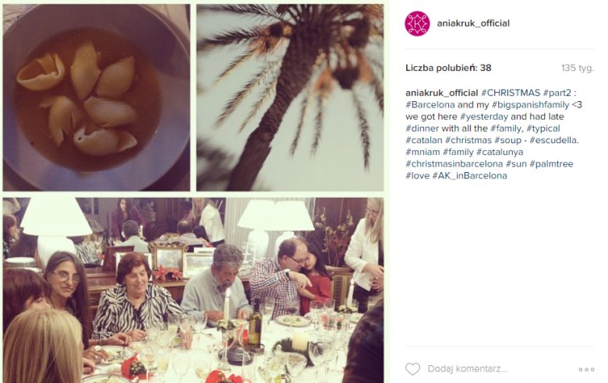The width and height of the screenshot is (608, 383).
Task: Click the pasta shell soup photo
Action: [x=97, y=97]
